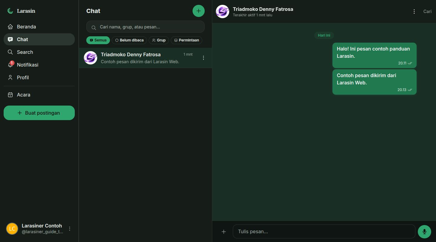This screenshot has width=436, height=242.
Task: Record a voice message with microphone button
Action: point(424,232)
